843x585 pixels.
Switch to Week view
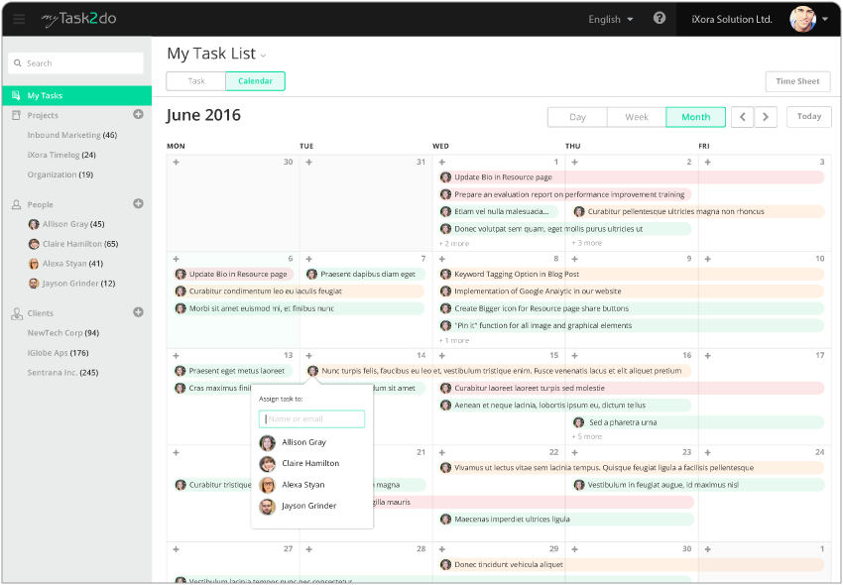pyautogui.click(x=636, y=117)
